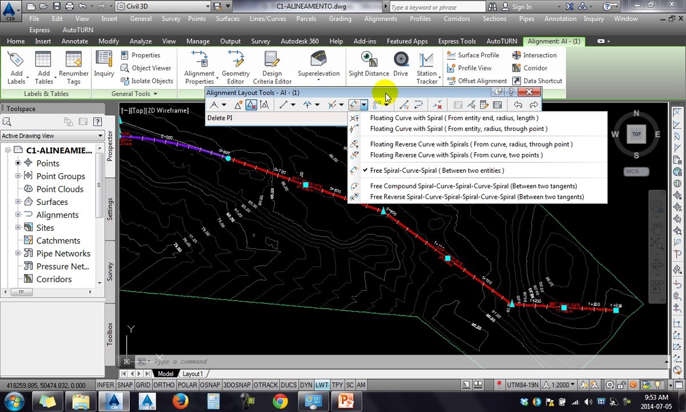Click the Insert PI tool icon
Viewport: 686px width, 412px height.
238,105
